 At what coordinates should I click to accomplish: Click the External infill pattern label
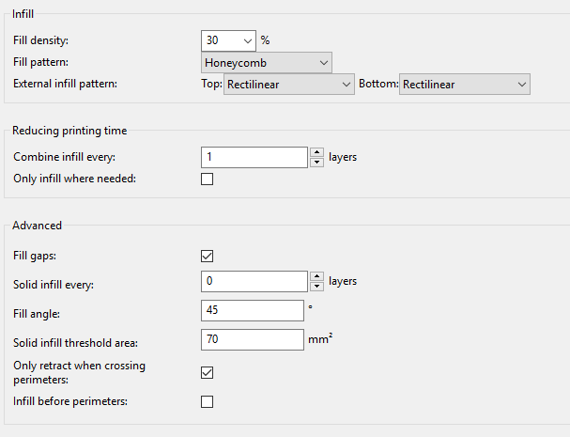[x=65, y=84]
